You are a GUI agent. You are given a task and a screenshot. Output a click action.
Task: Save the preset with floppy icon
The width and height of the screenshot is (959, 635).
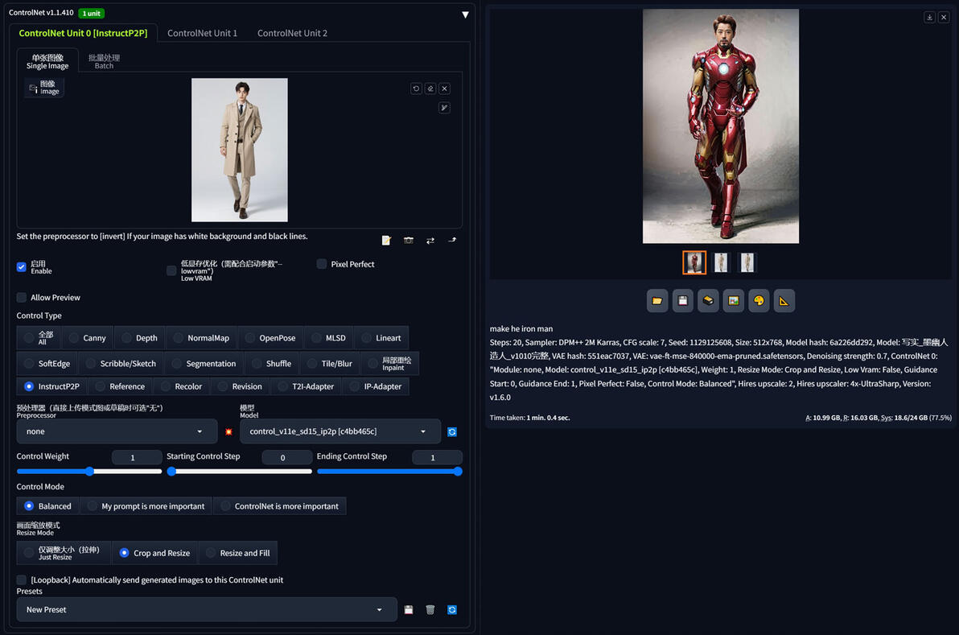[x=409, y=610]
